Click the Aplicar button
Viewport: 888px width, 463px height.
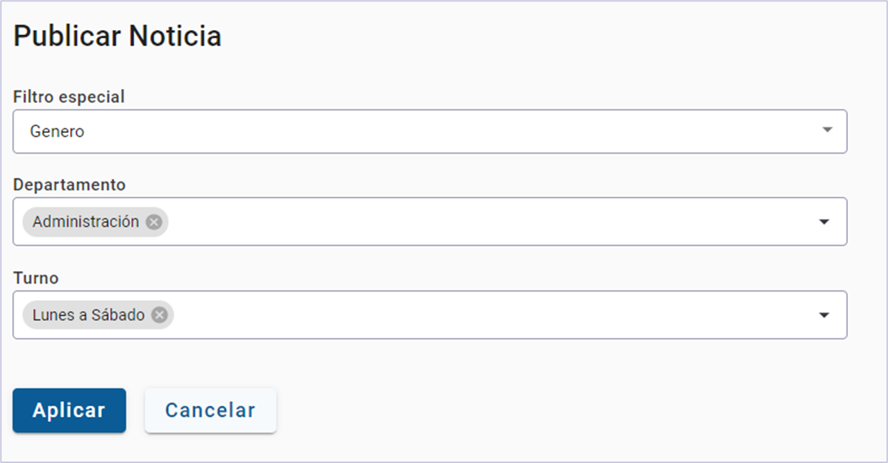(69, 410)
